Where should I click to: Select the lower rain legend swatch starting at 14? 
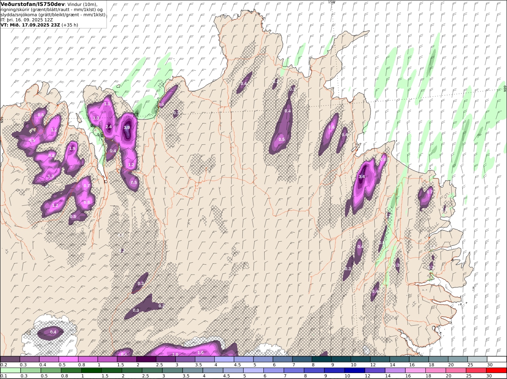[395, 371]
